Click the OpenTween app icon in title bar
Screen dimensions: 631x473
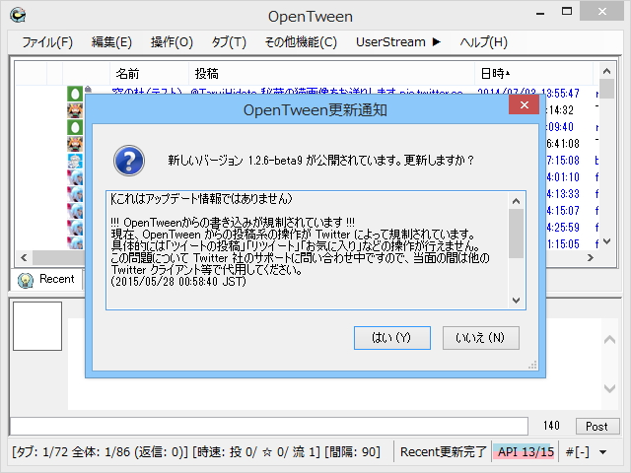(x=18, y=16)
